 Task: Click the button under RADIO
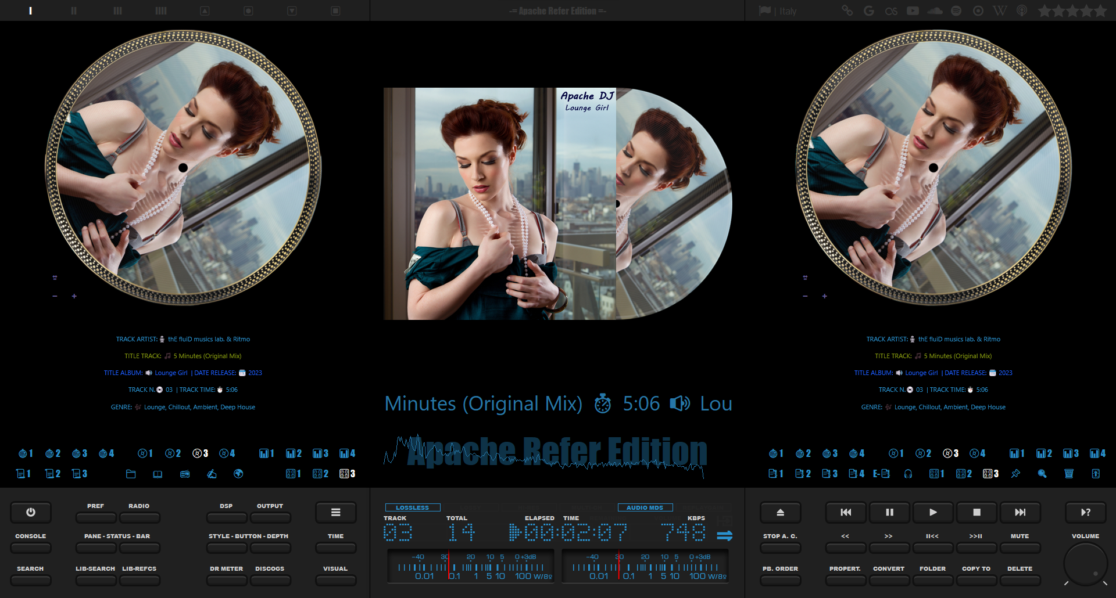pyautogui.click(x=139, y=517)
